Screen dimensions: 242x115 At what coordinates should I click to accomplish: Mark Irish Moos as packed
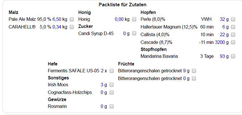click(x=112, y=85)
